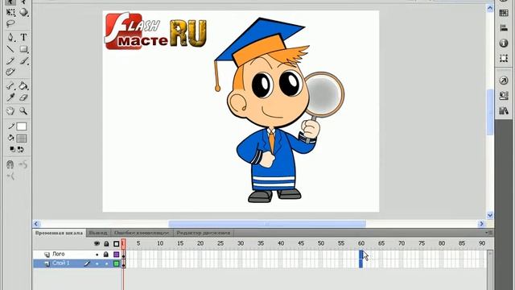Open the Transform panel icon
Viewport: 515px width, 290px height.
pos(504,58)
